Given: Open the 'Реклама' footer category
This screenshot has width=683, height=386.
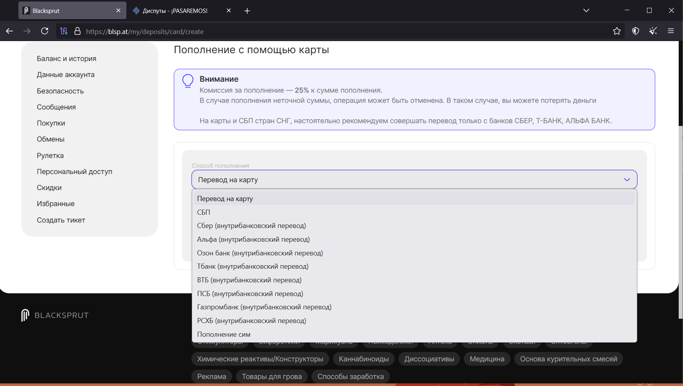Looking at the screenshot, I should click(x=211, y=377).
